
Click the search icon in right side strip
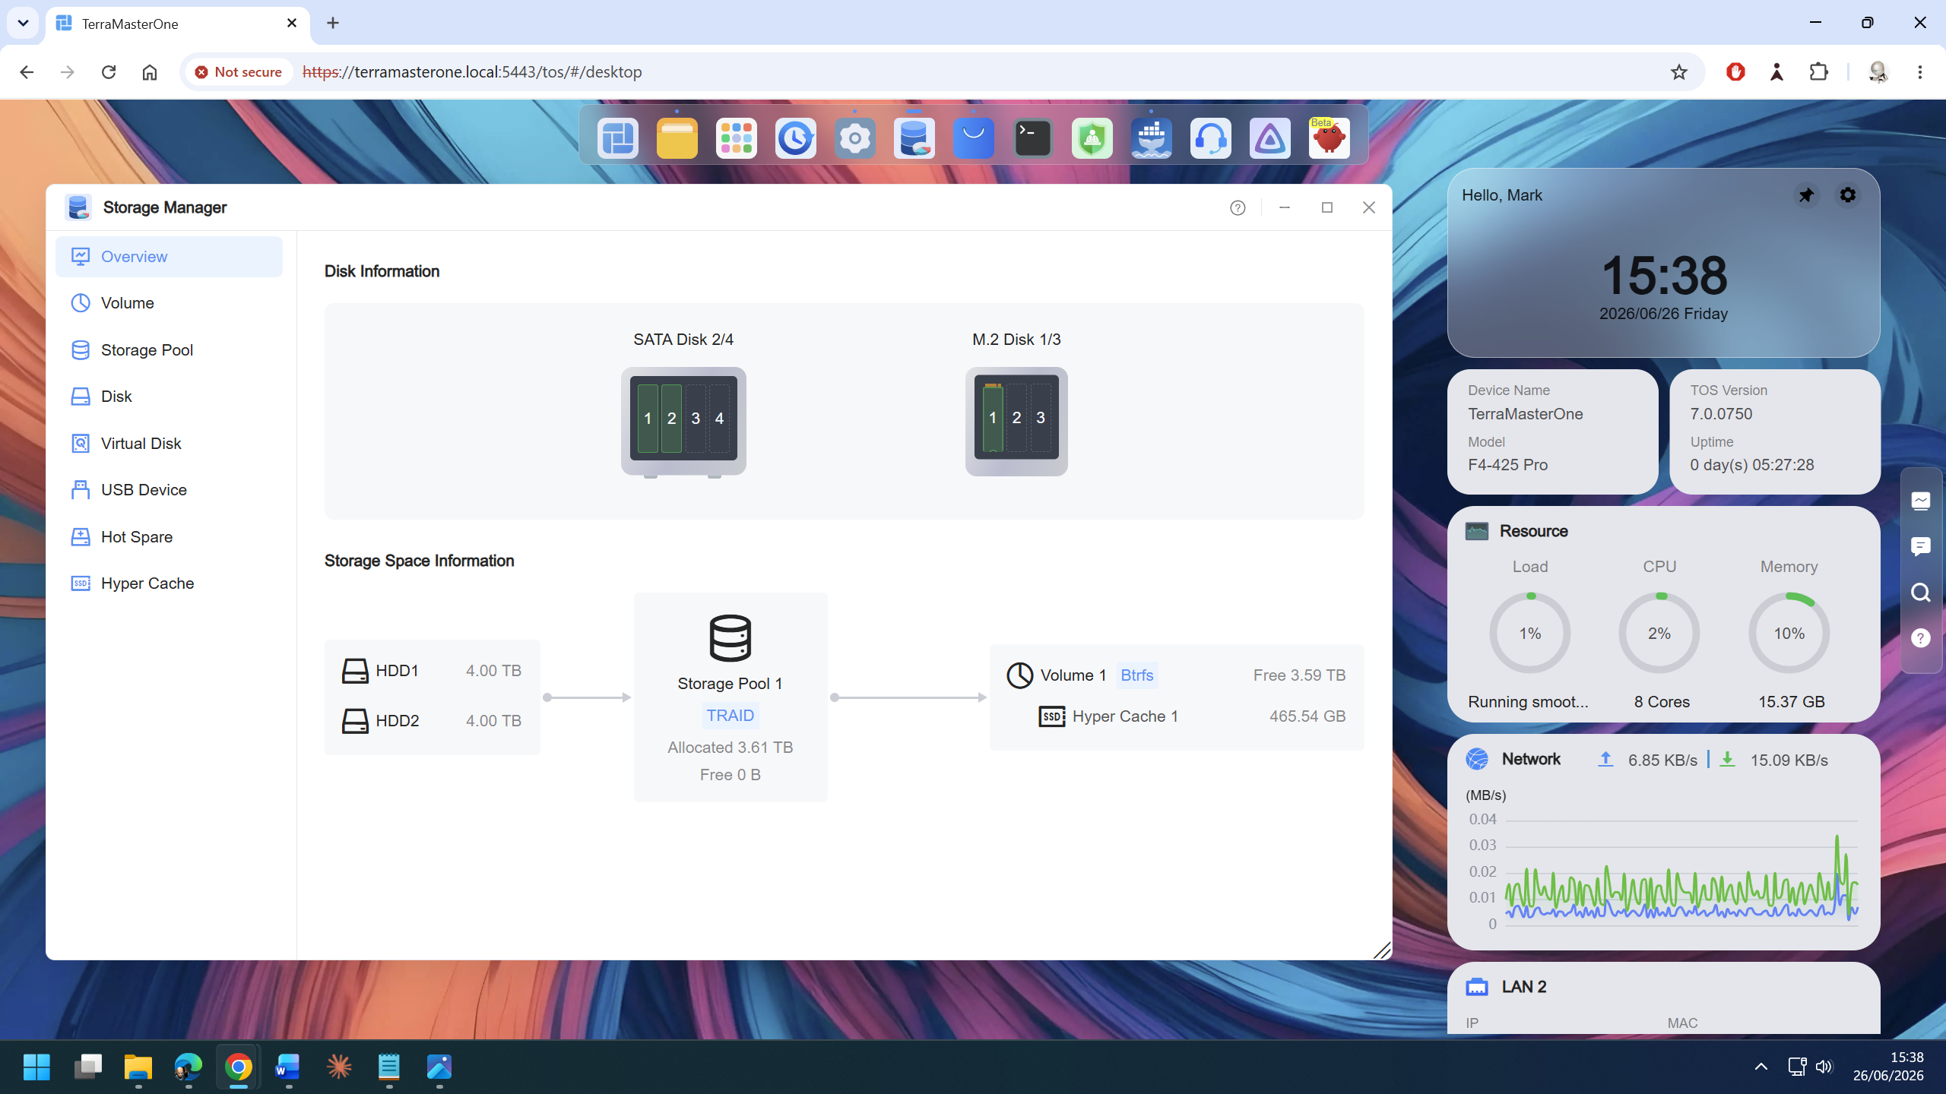[1921, 593]
